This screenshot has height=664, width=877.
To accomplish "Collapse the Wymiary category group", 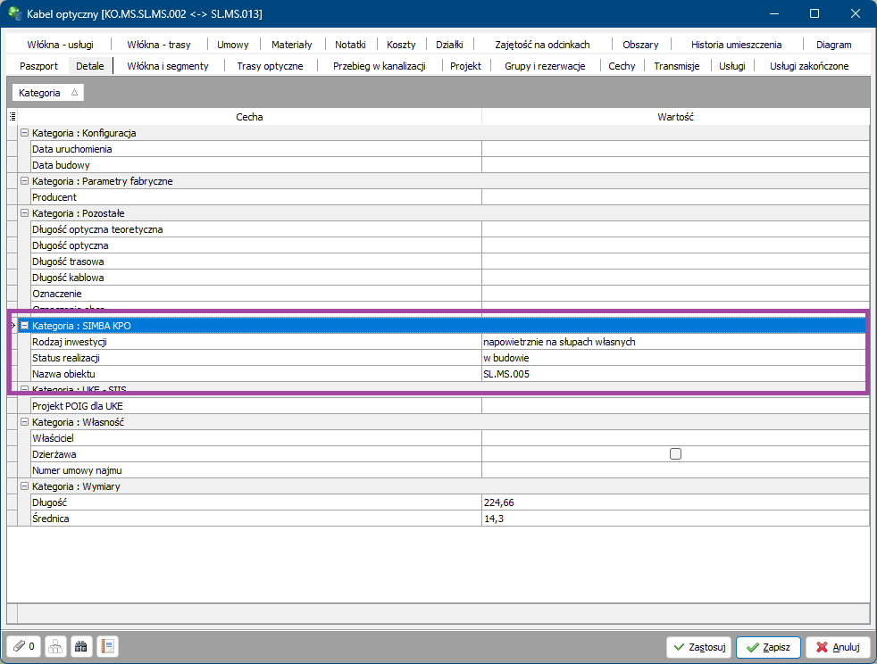I will pos(25,486).
